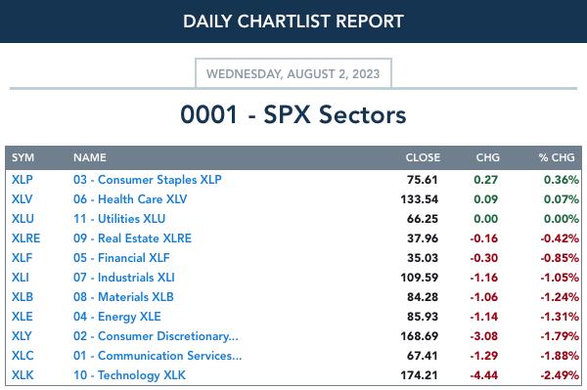
Task: Click the CLOSE column header
Action: 423,157
